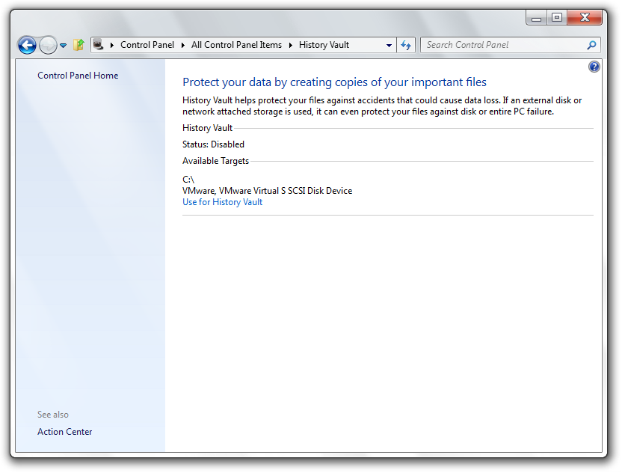Click the See also label
The height and width of the screenshot is (473, 622).
pyautogui.click(x=53, y=415)
